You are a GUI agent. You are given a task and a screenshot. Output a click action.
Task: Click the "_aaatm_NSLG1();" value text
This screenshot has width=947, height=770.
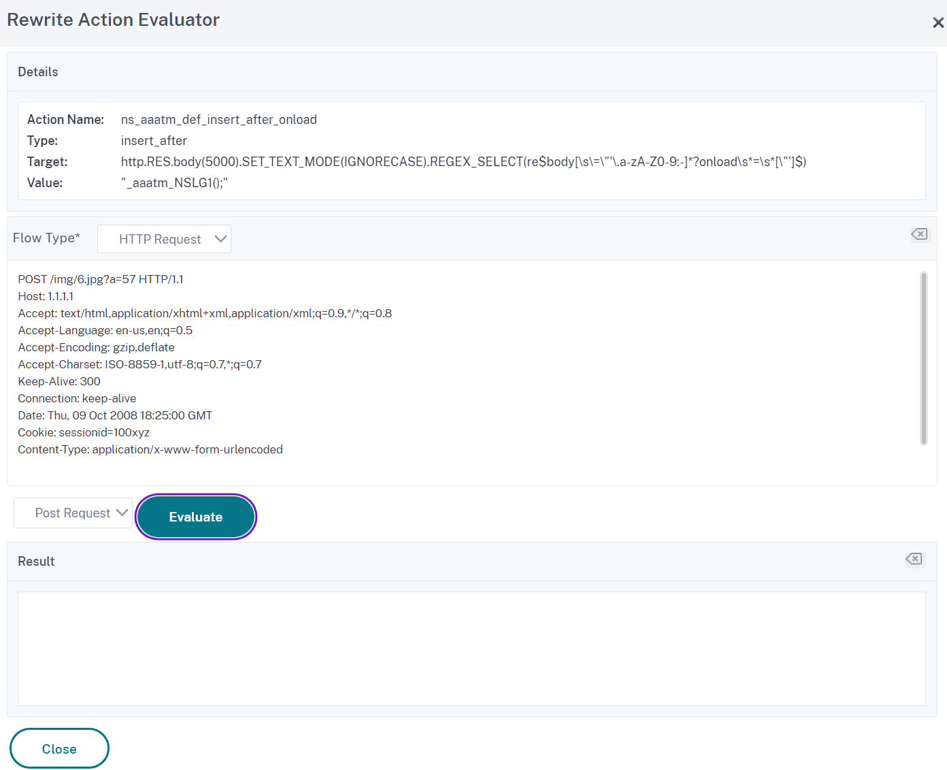click(174, 183)
